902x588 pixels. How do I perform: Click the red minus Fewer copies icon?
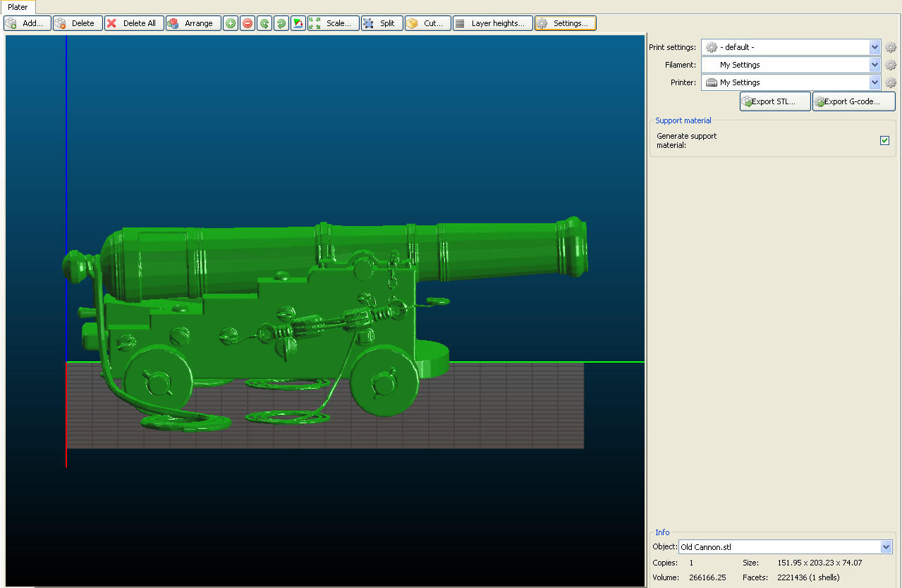point(248,23)
